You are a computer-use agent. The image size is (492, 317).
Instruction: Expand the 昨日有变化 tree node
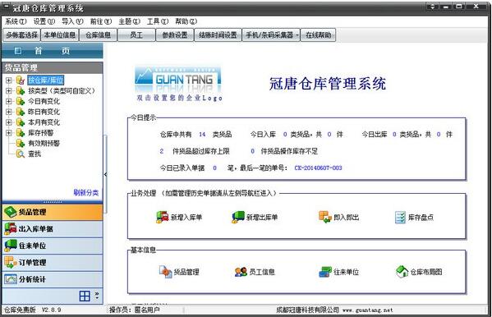click(x=9, y=112)
